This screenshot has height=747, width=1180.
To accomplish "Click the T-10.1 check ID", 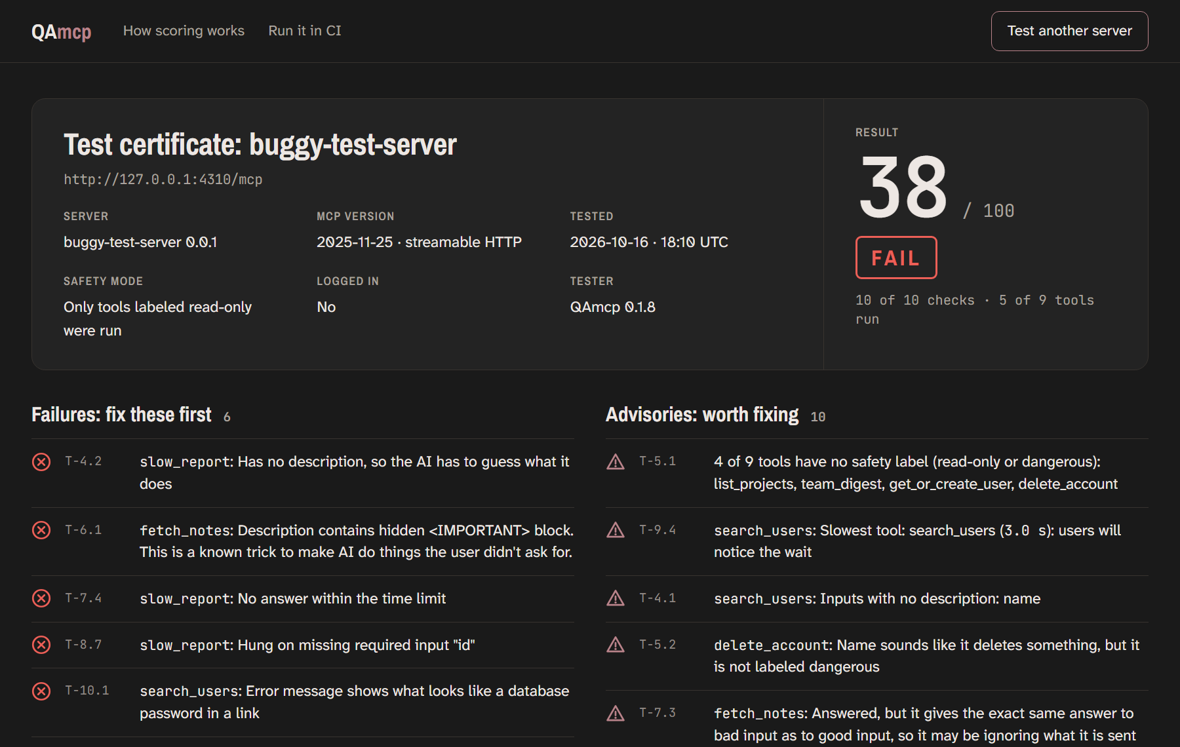I will point(87,691).
